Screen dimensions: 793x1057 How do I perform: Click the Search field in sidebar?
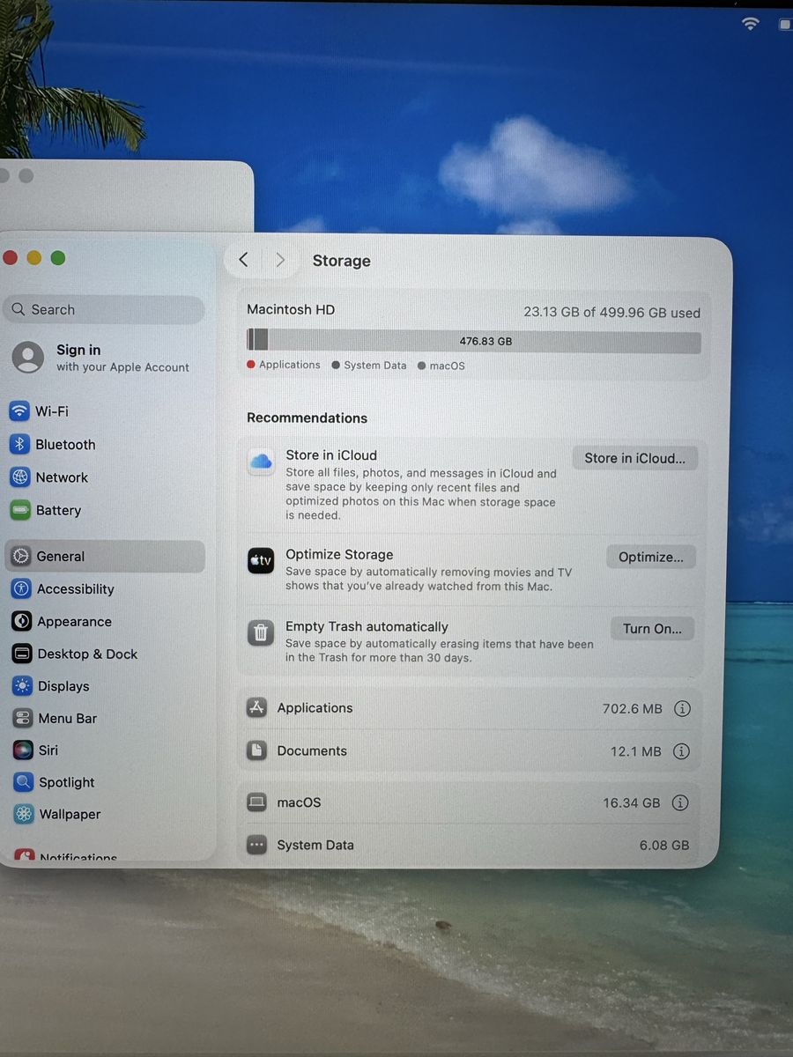click(106, 310)
